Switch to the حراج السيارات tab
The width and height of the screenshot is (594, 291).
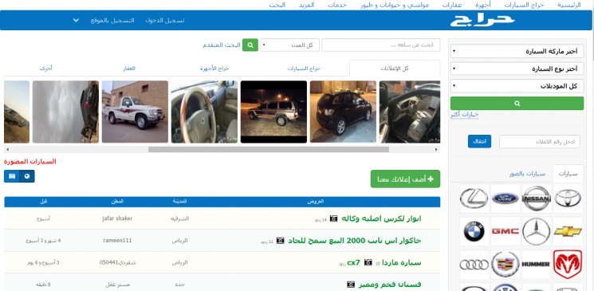304,69
